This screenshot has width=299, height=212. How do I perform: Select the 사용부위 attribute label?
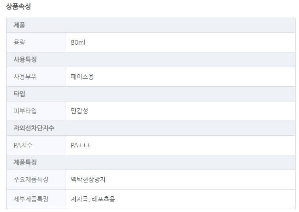pyautogui.click(x=25, y=77)
